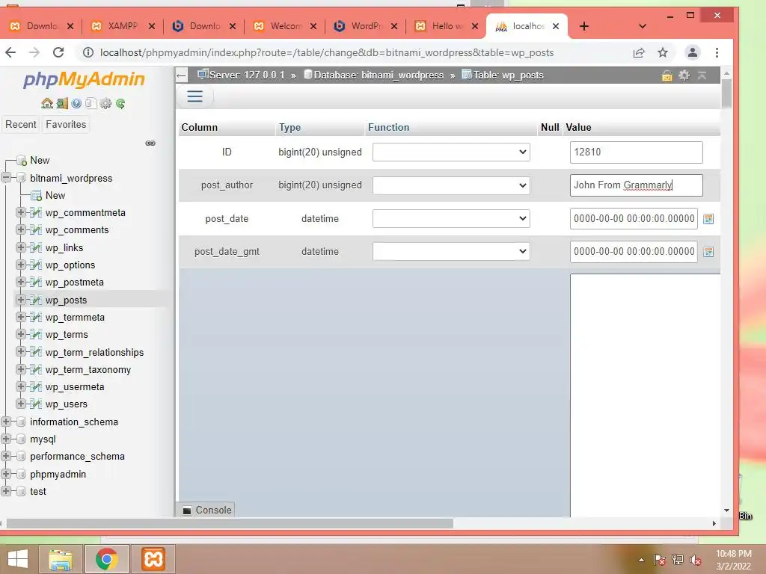Click the log out door icon
Screen dimensions: 766x574
pyautogui.click(x=62, y=103)
